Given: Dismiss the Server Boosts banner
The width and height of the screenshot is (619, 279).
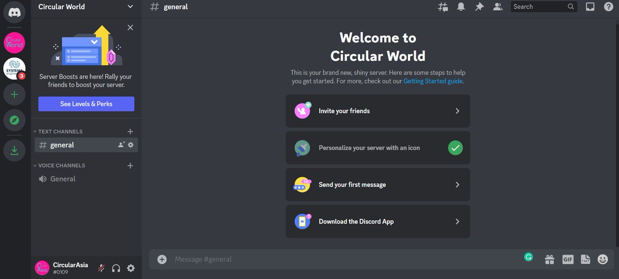Looking at the screenshot, I should pos(130,27).
